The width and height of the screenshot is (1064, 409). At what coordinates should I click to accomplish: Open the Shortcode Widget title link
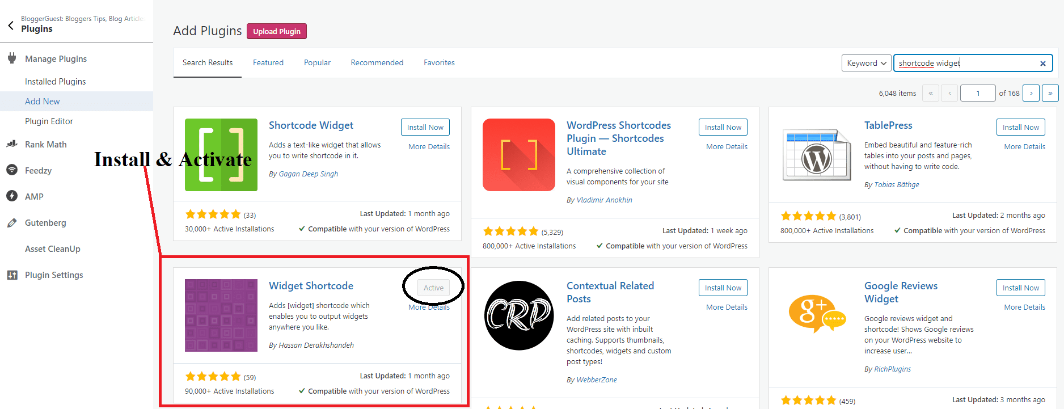tap(311, 125)
